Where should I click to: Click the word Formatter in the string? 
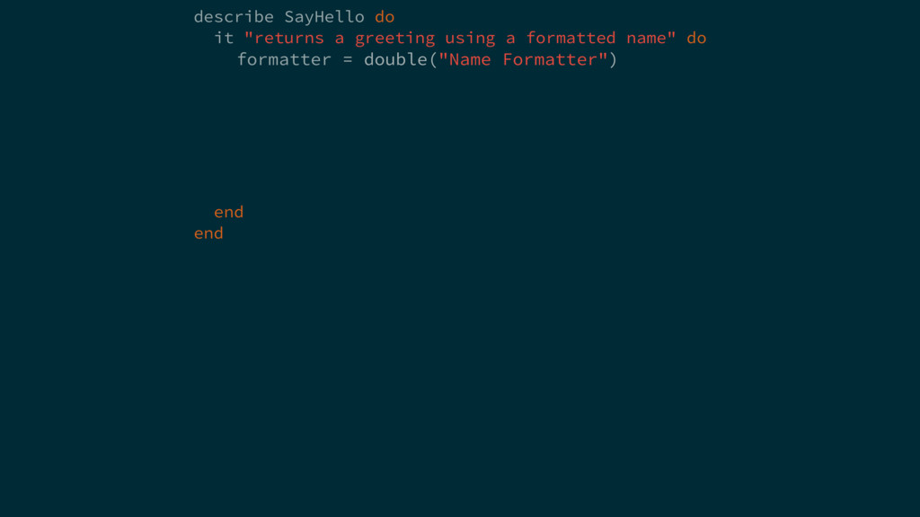550,59
